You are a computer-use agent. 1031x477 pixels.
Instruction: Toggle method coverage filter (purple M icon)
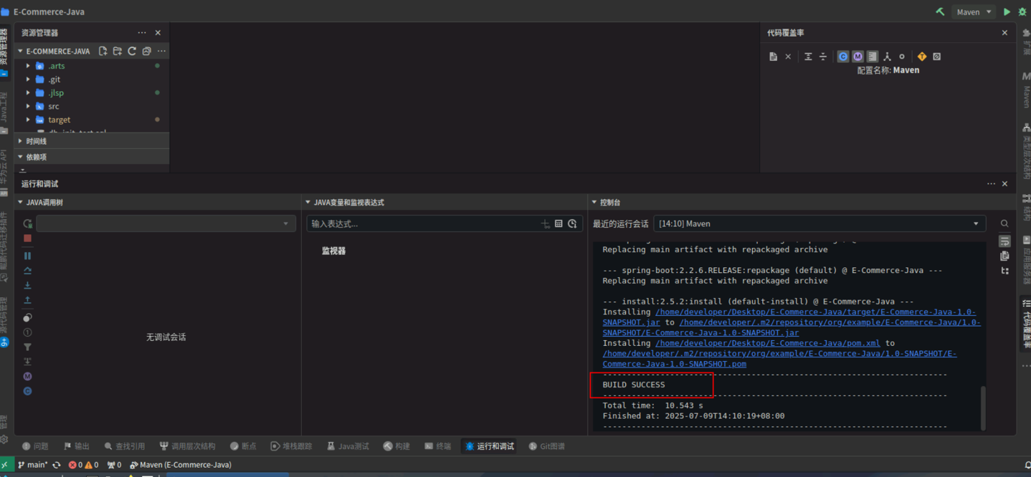pos(857,57)
